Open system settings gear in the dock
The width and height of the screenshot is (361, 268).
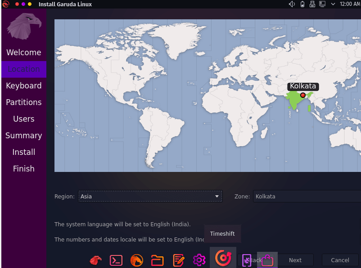tap(199, 260)
